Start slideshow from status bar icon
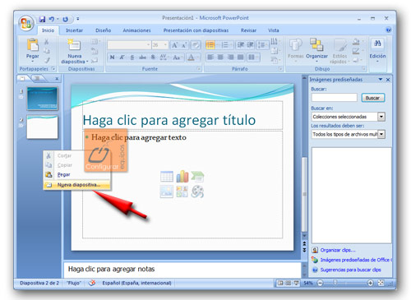The image size is (411, 300). pos(296,283)
